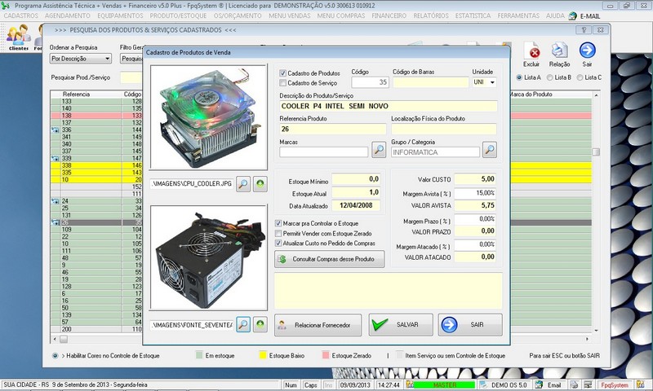653x391 pixels.
Task: Toggle Habilitar Cores no Controle de Estoque
Action: pyautogui.click(x=55, y=356)
